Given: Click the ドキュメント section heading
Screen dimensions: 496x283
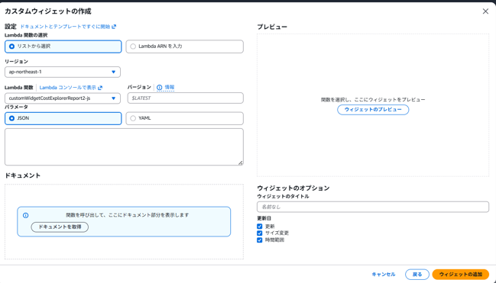Looking at the screenshot, I should [22, 175].
